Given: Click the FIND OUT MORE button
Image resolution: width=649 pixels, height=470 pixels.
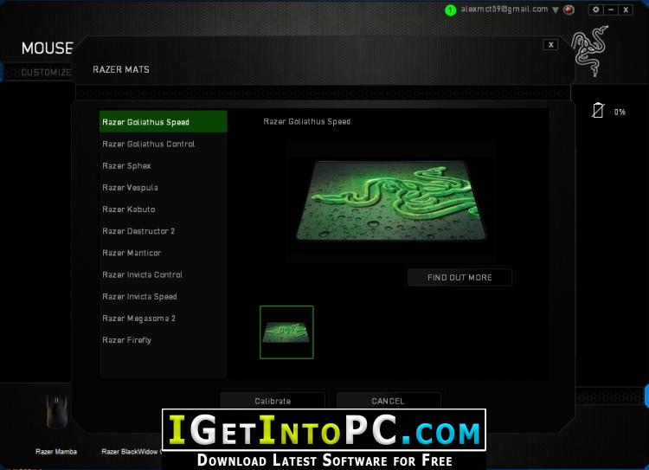Looking at the screenshot, I should [x=459, y=278].
